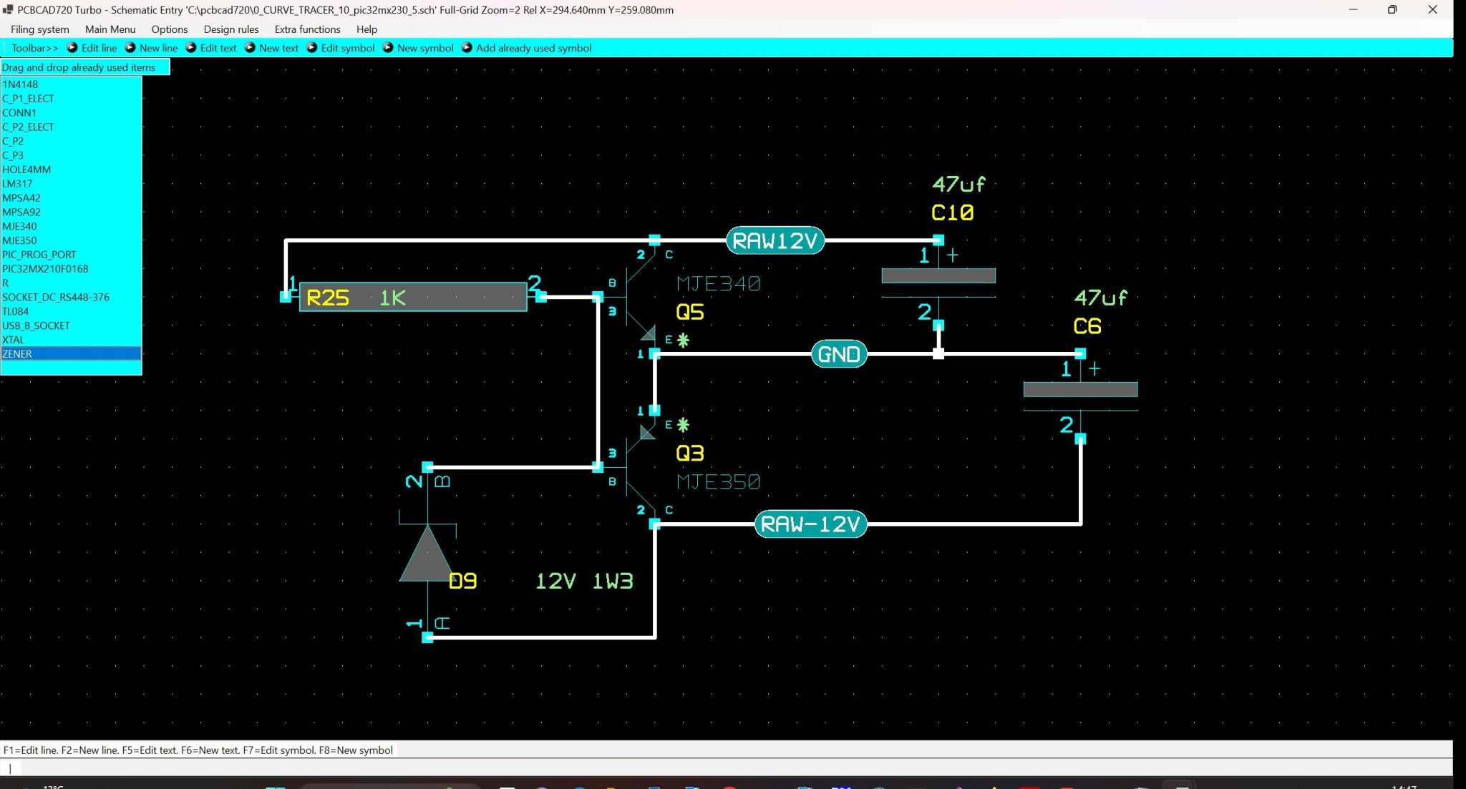Click the D9 designator text

[x=462, y=582]
